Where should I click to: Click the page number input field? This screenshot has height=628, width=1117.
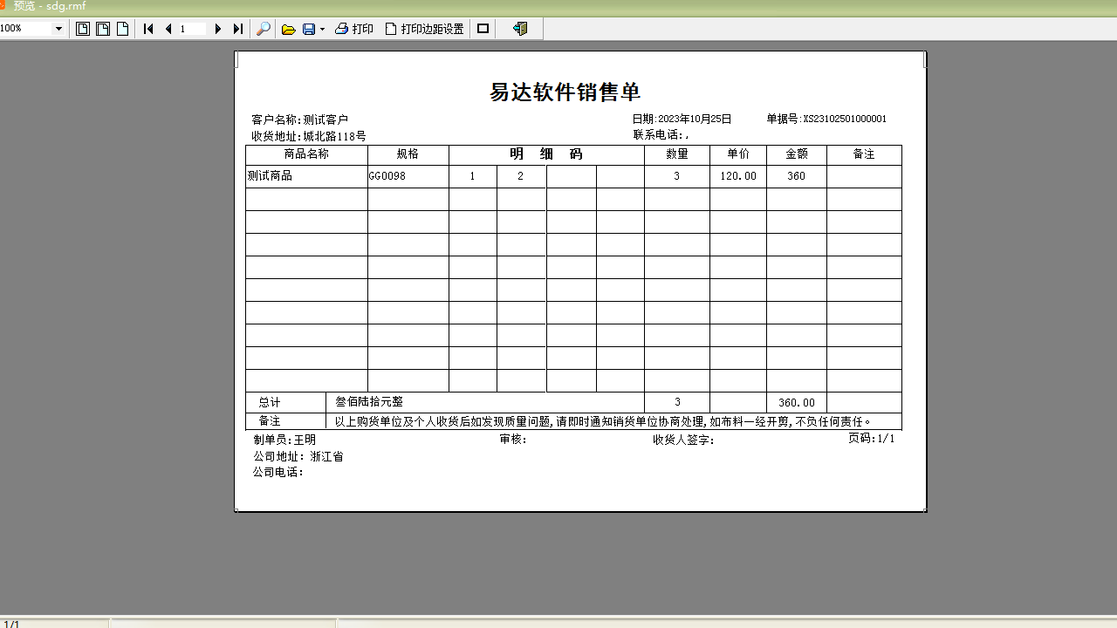(192, 29)
